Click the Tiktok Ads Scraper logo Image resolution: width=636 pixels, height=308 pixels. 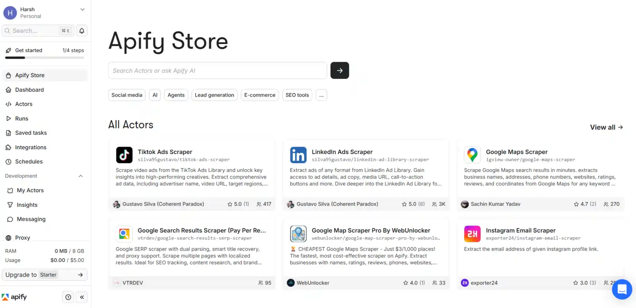(x=124, y=155)
